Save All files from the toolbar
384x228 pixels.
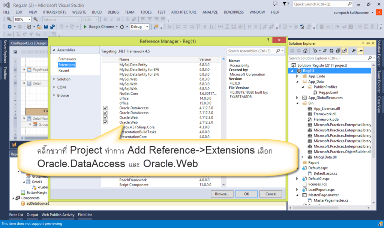coord(53,27)
